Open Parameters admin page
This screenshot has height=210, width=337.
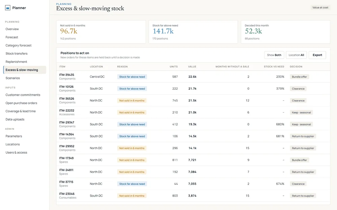coord(14,136)
